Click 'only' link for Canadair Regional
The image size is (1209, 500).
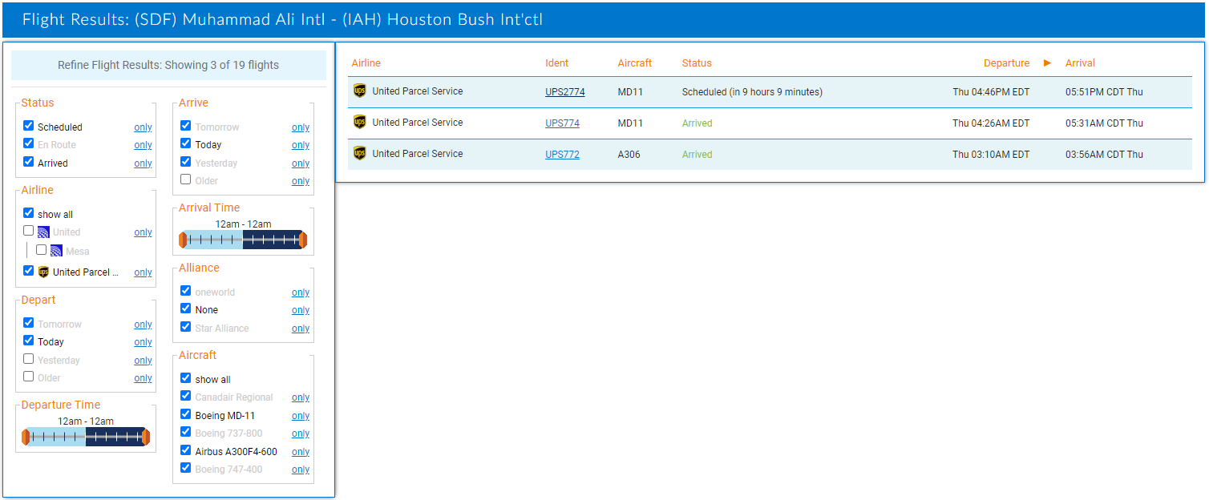pos(301,397)
